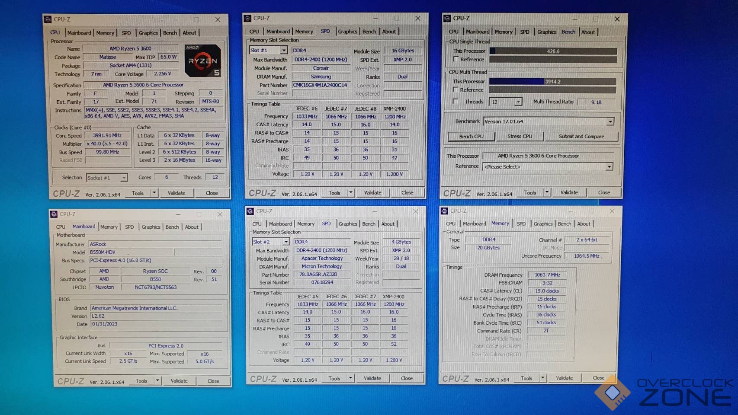Click the CMK16GX4M1A2400C14 part number field
The image size is (738, 415).
click(320, 85)
